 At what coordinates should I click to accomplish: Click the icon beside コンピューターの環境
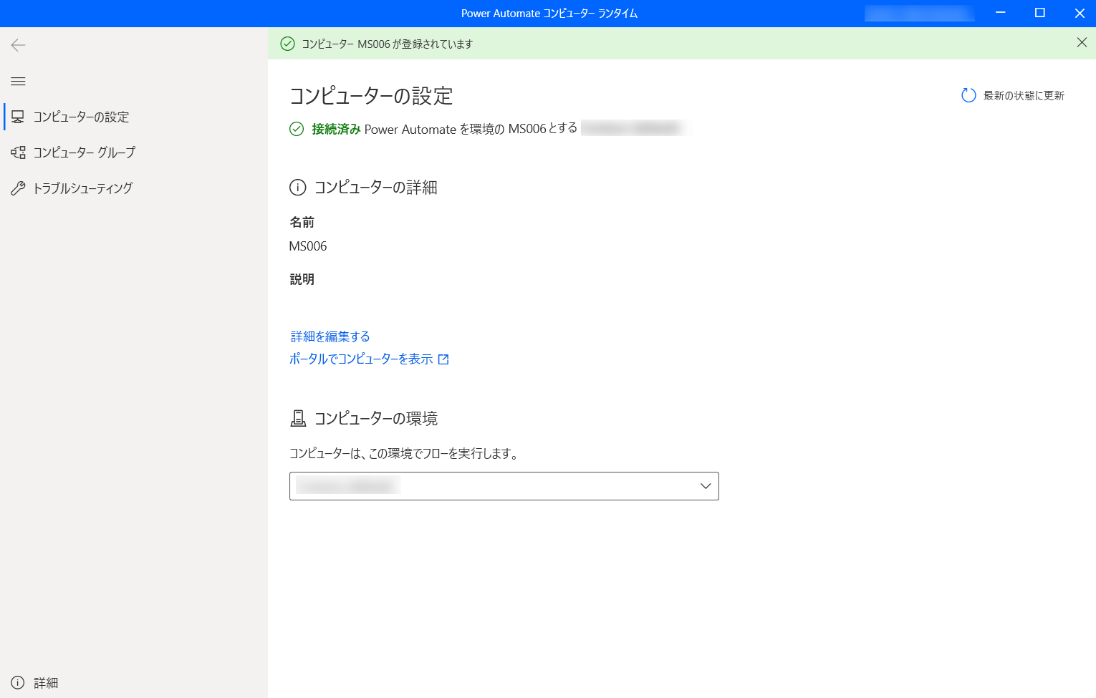[x=298, y=419]
